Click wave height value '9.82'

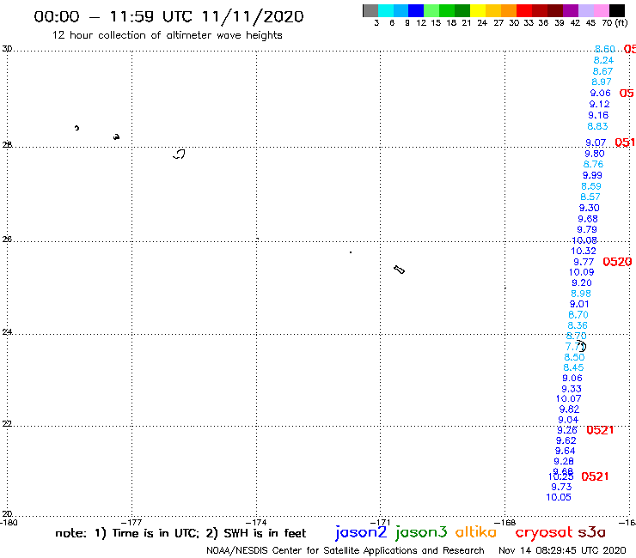[569, 409]
